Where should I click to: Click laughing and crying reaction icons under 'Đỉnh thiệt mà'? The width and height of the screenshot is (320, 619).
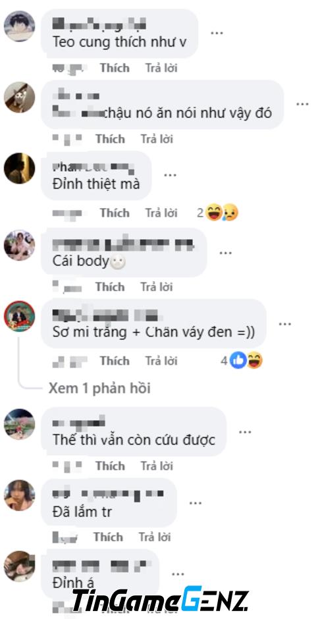[x=222, y=213]
